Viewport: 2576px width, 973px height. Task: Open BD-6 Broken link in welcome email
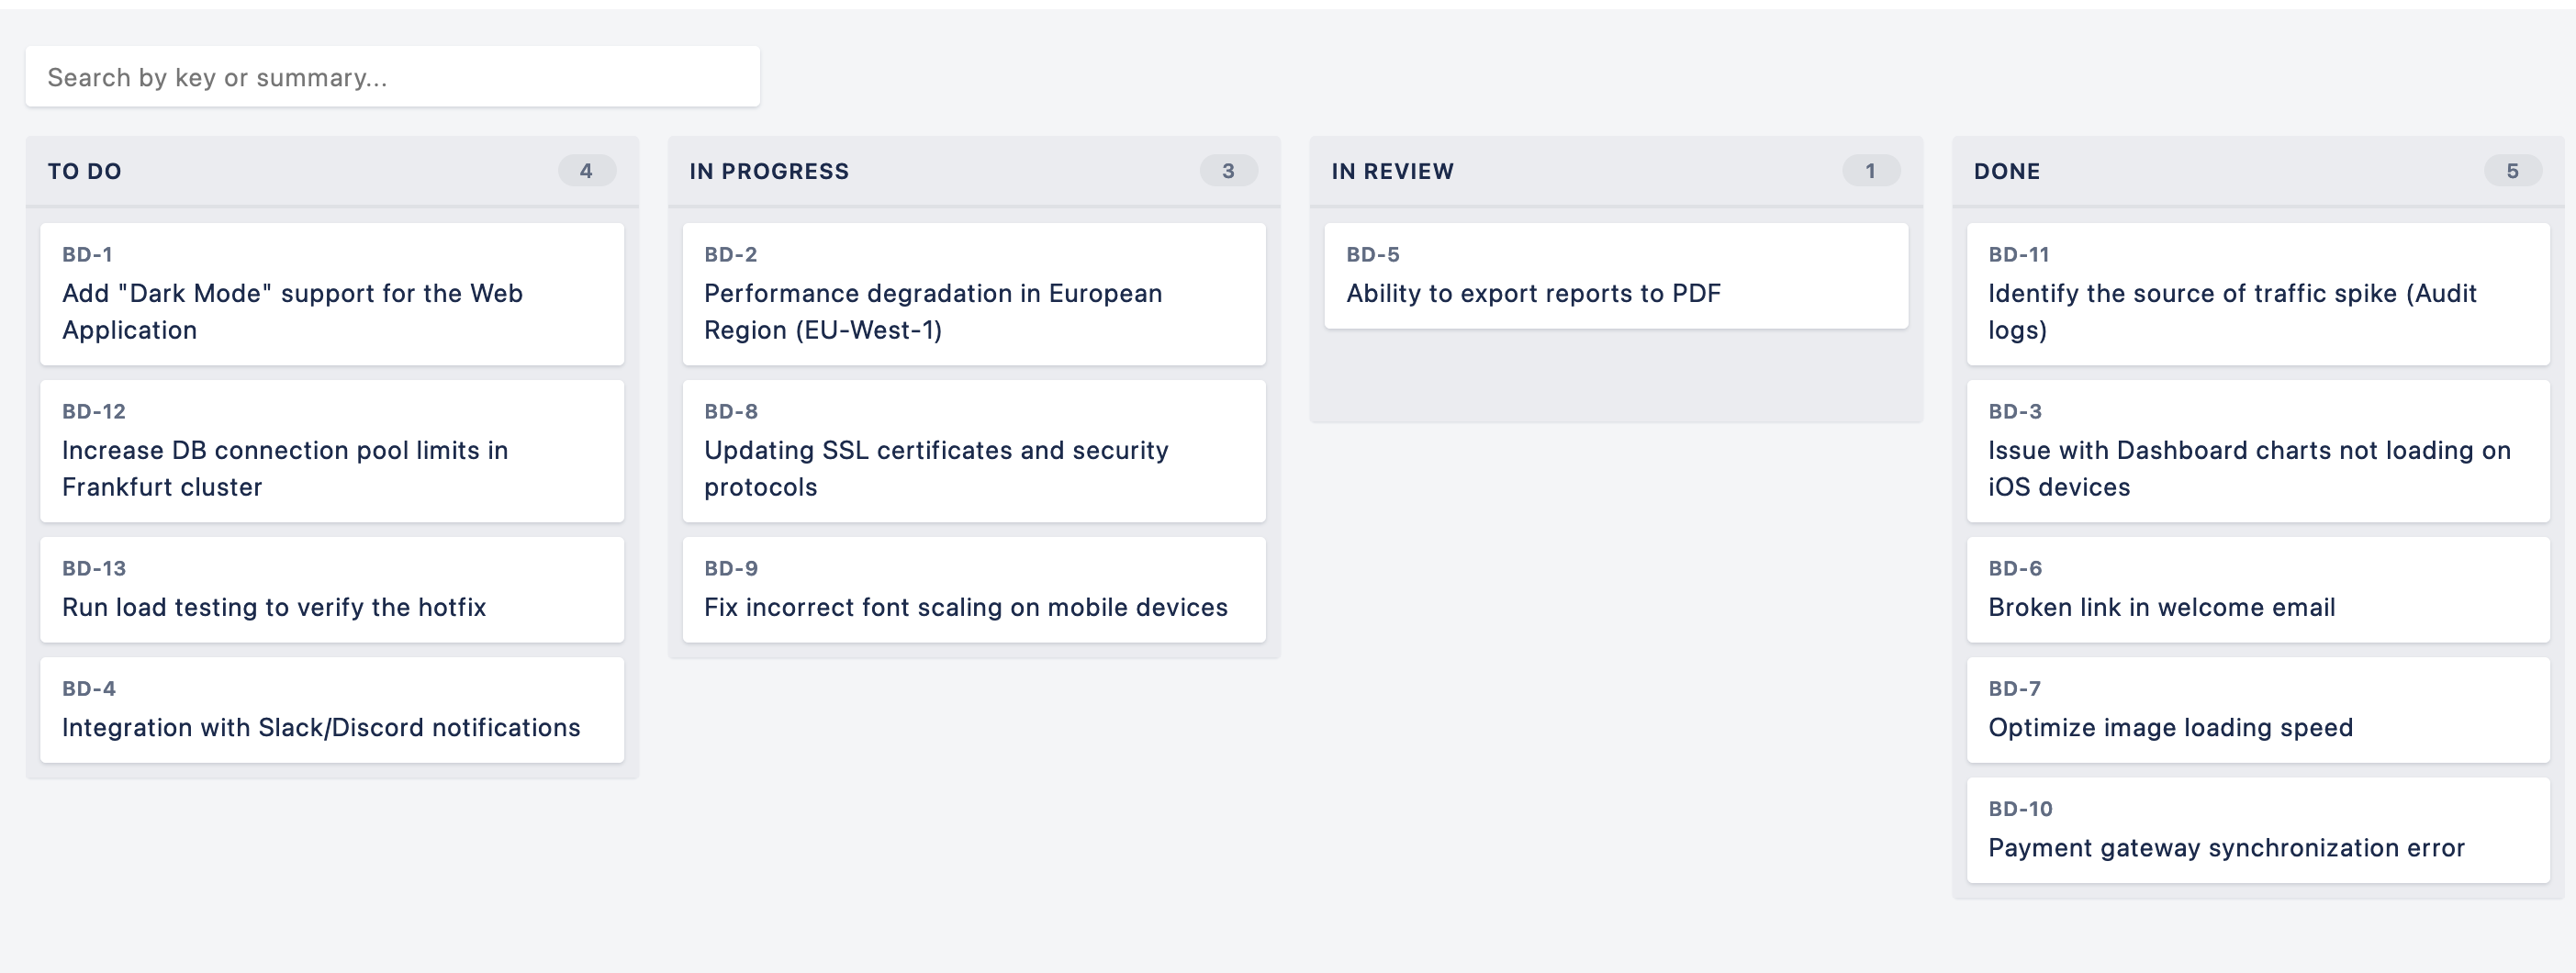pyautogui.click(x=2258, y=590)
